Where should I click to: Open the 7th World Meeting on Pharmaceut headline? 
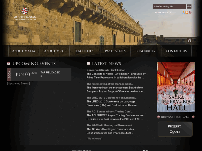click(x=110, y=126)
